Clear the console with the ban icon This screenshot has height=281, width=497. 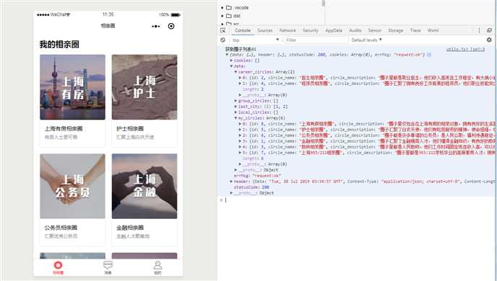click(222, 40)
